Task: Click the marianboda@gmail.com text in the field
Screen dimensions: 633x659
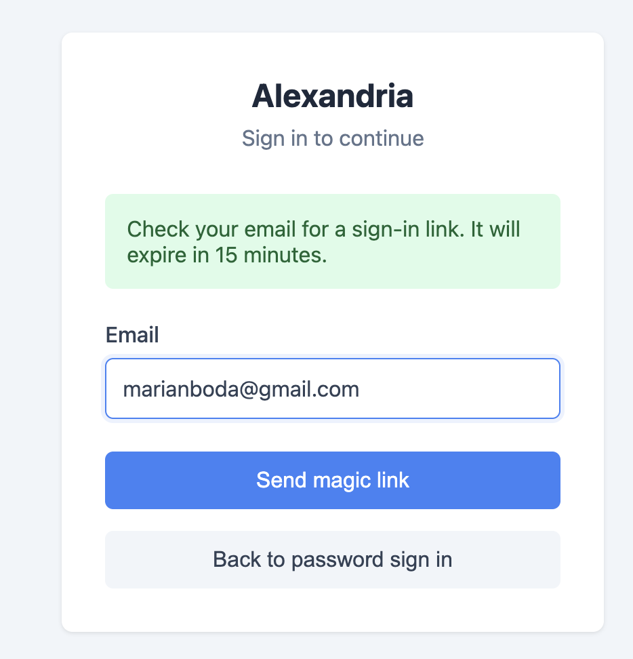Action: click(x=241, y=389)
